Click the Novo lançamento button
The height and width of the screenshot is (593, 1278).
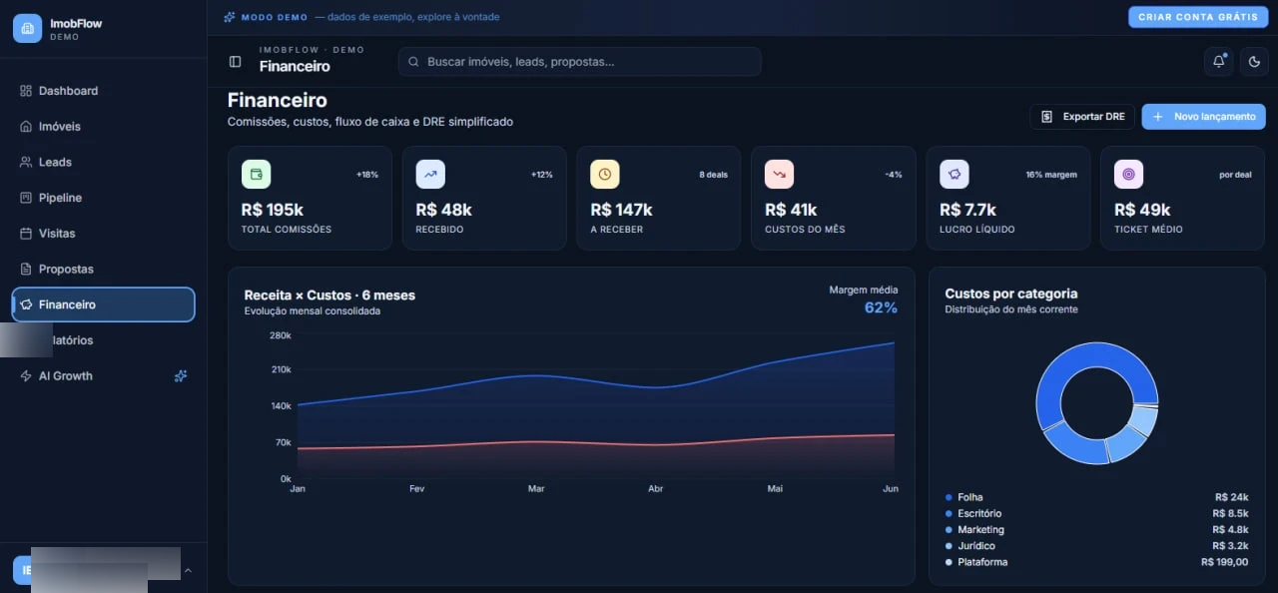click(x=1203, y=117)
